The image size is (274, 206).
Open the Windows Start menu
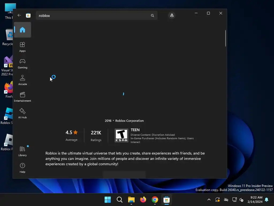coord(108,200)
